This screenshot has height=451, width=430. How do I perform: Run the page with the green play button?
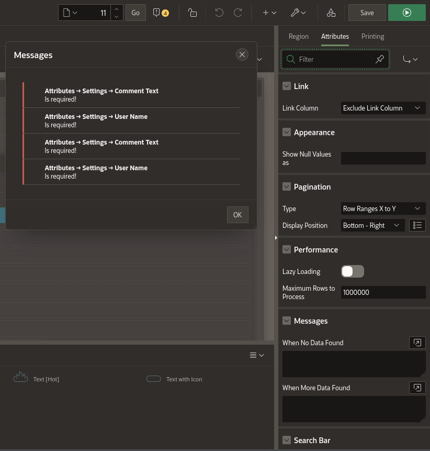[x=406, y=13]
